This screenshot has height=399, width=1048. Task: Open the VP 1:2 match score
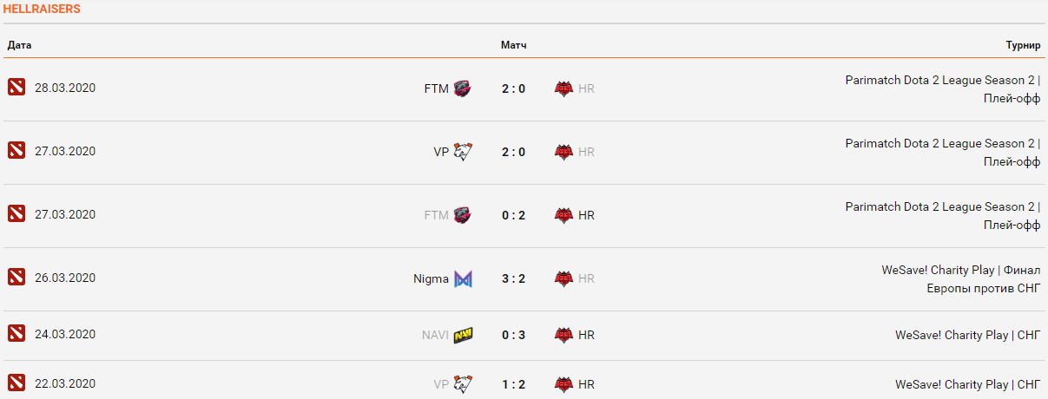(x=513, y=383)
